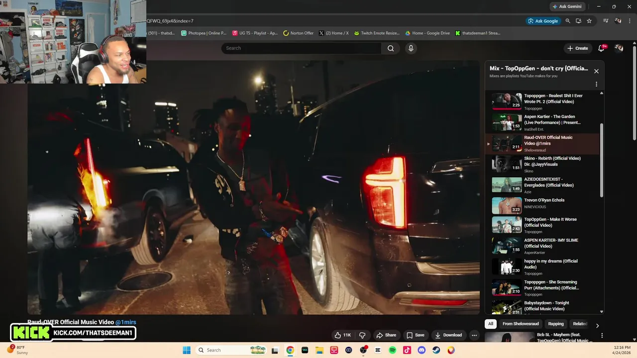Play Babystaydown - Tonight music video

pos(542,307)
